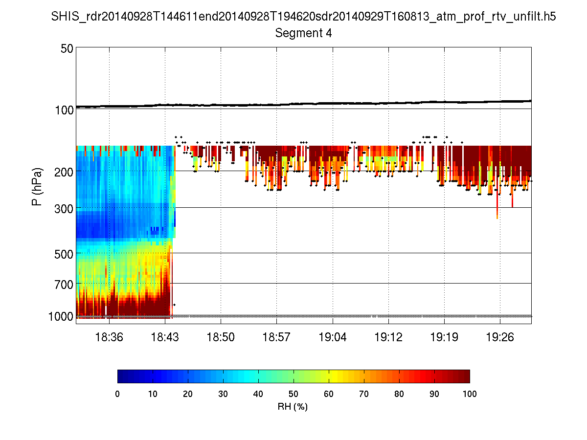Click the 'Segment 4' subtitle
587x440 pixels.
coord(303,33)
